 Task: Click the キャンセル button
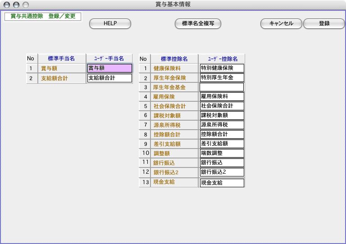pyautogui.click(x=281, y=24)
